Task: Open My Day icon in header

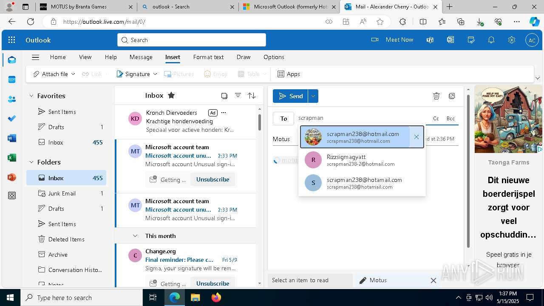Action: coord(471,40)
